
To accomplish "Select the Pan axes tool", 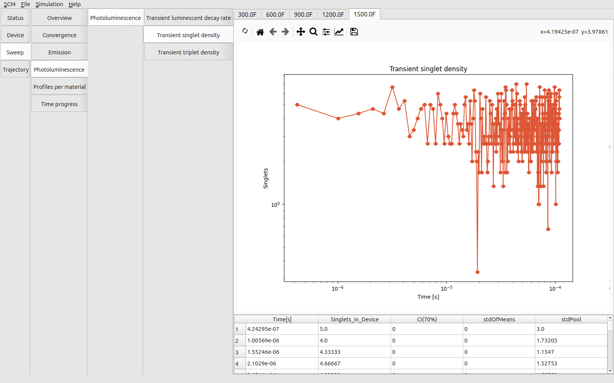I will [301, 32].
